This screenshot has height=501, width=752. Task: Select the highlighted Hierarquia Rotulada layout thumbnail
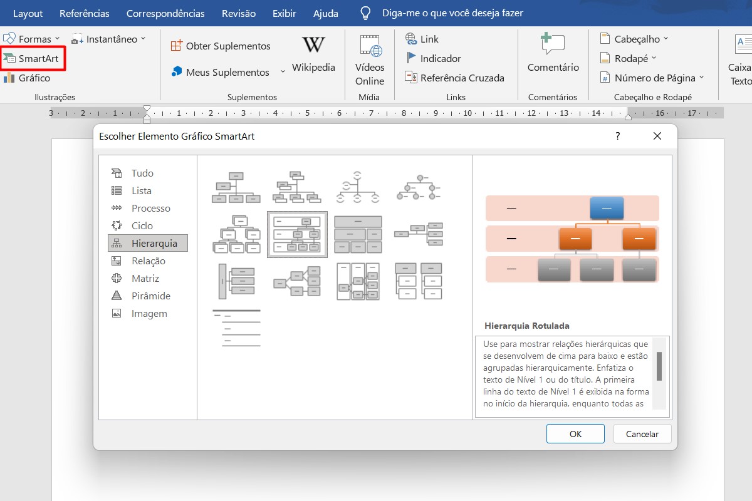click(297, 234)
